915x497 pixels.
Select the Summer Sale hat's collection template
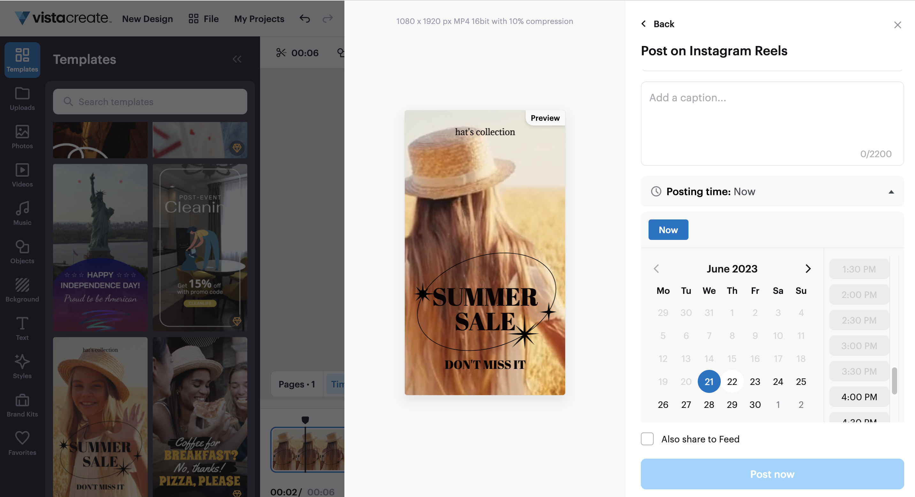click(100, 417)
